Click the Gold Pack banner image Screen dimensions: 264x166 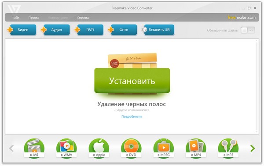(x=132, y=60)
